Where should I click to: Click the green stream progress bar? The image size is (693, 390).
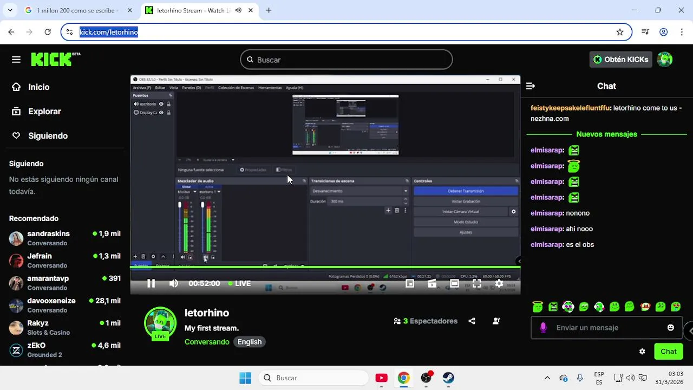325,267
